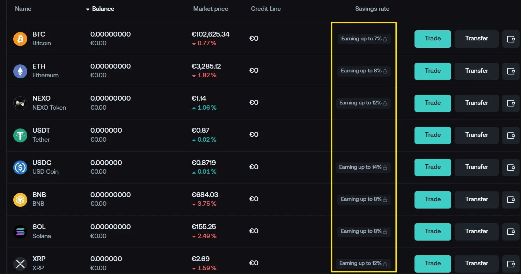Image resolution: width=521 pixels, height=274 pixels.
Task: Click Trade button for SOL
Action: point(433,232)
